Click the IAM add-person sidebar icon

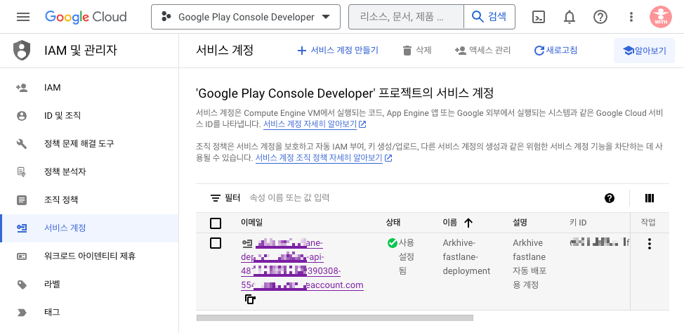(21, 88)
